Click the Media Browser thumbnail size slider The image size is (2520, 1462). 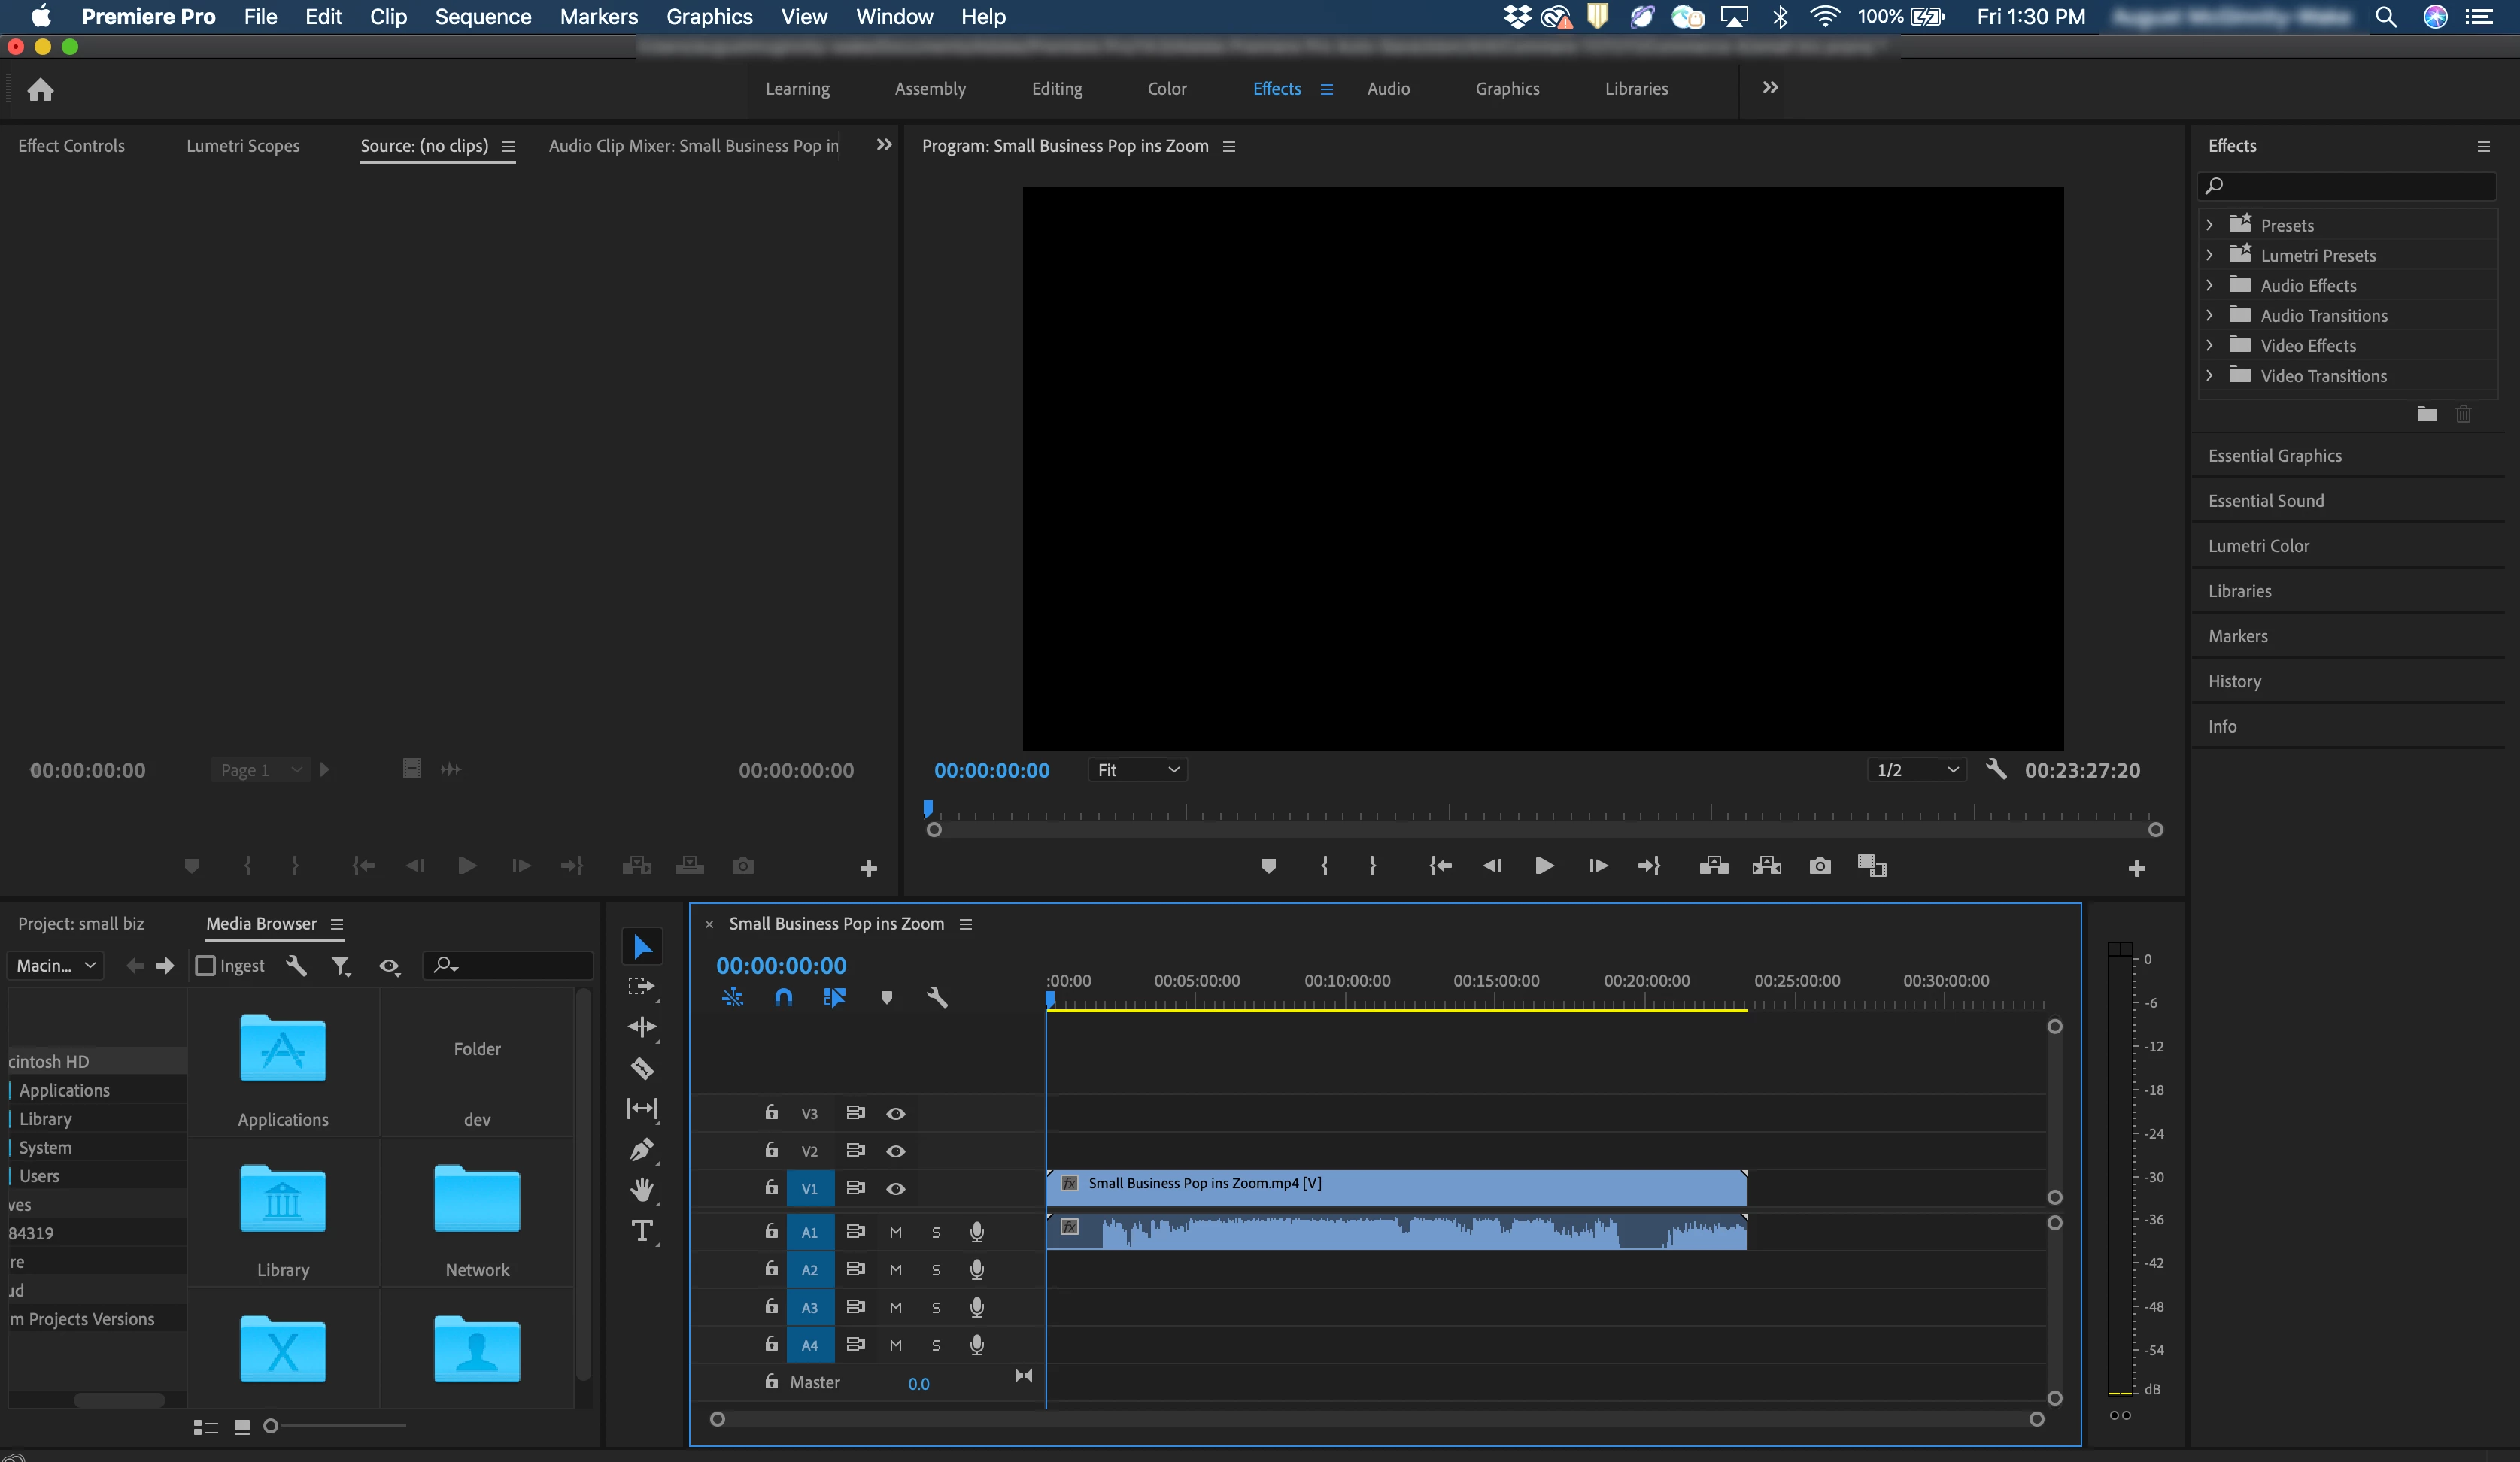271,1426
